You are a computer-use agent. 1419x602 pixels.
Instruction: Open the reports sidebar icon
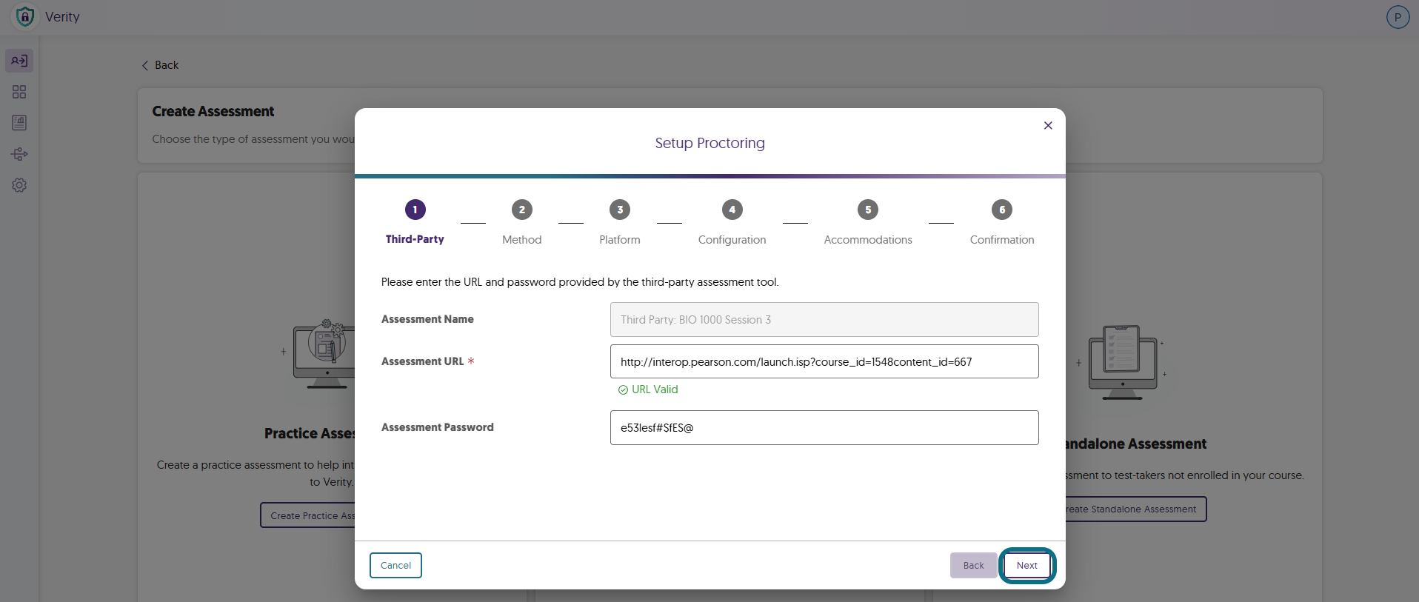click(x=19, y=123)
